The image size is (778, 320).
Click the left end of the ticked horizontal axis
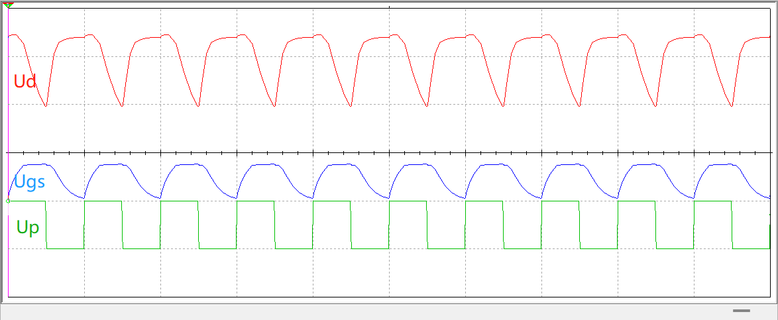click(9, 152)
